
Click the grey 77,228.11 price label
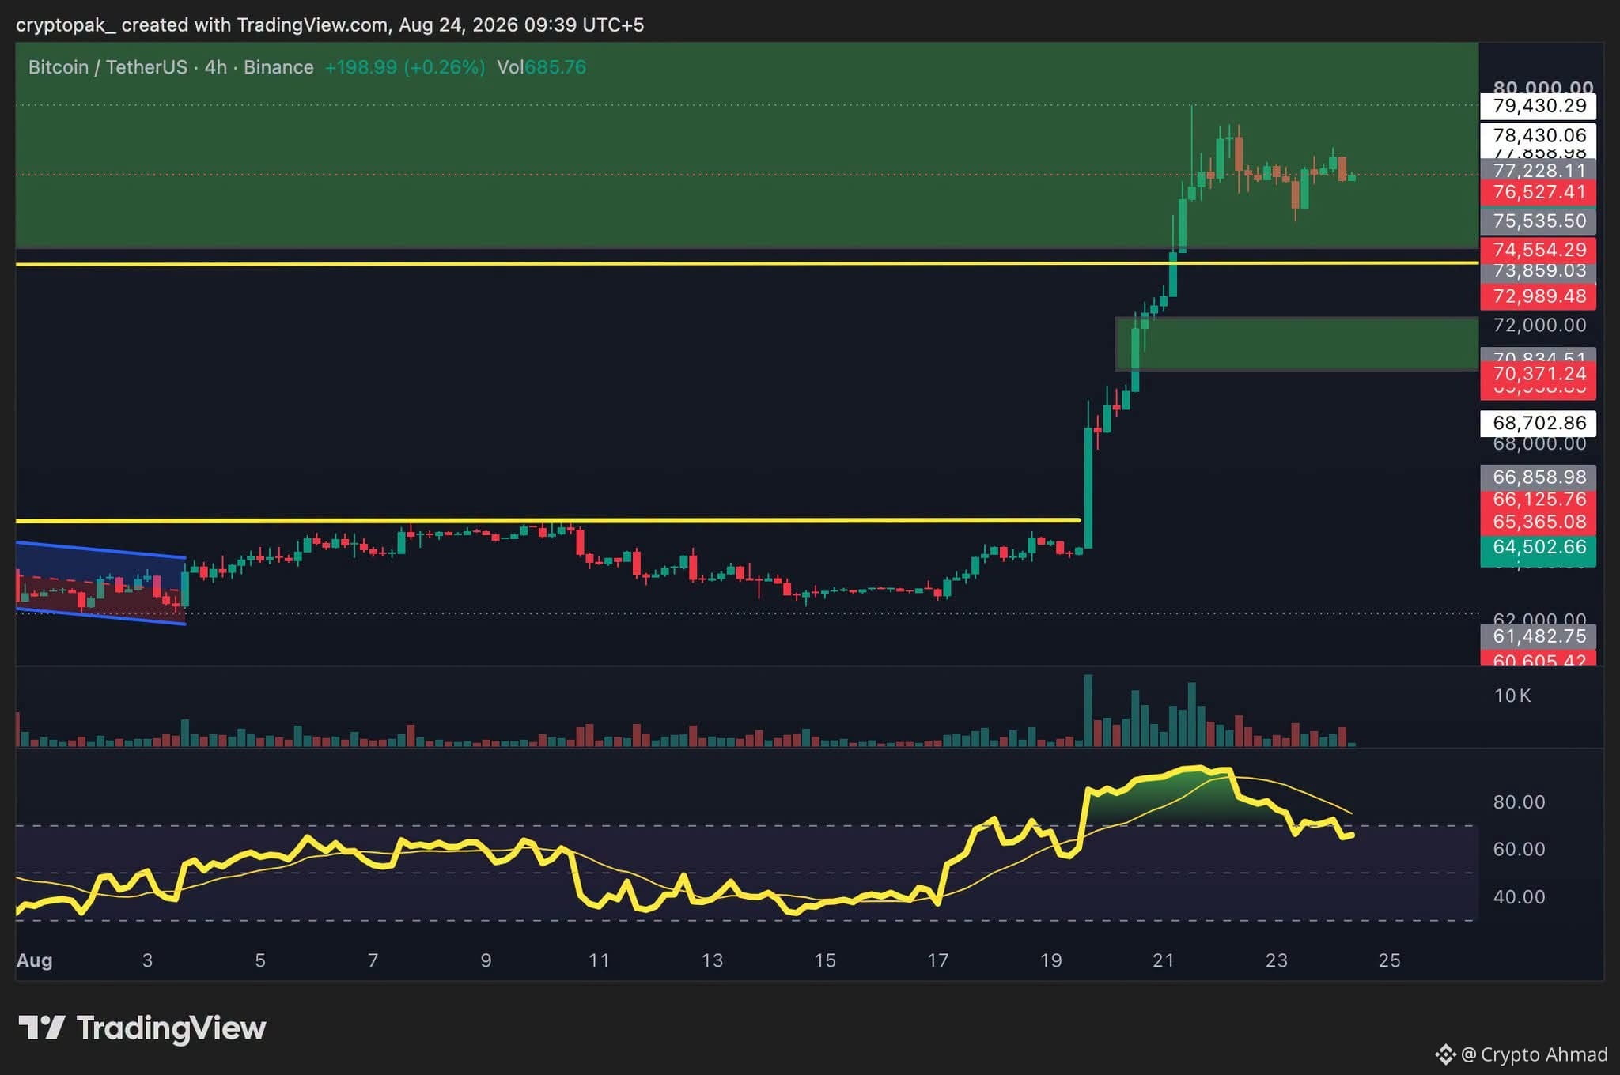pyautogui.click(x=1539, y=171)
